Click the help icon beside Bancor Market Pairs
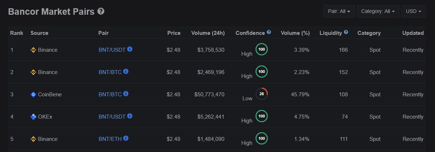The width and height of the screenshot is (435, 152). coord(101,11)
